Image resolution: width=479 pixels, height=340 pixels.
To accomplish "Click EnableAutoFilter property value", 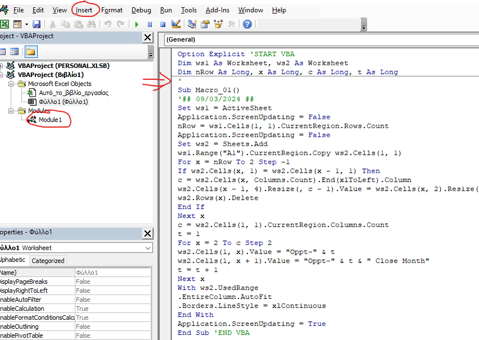I will 113,300.
